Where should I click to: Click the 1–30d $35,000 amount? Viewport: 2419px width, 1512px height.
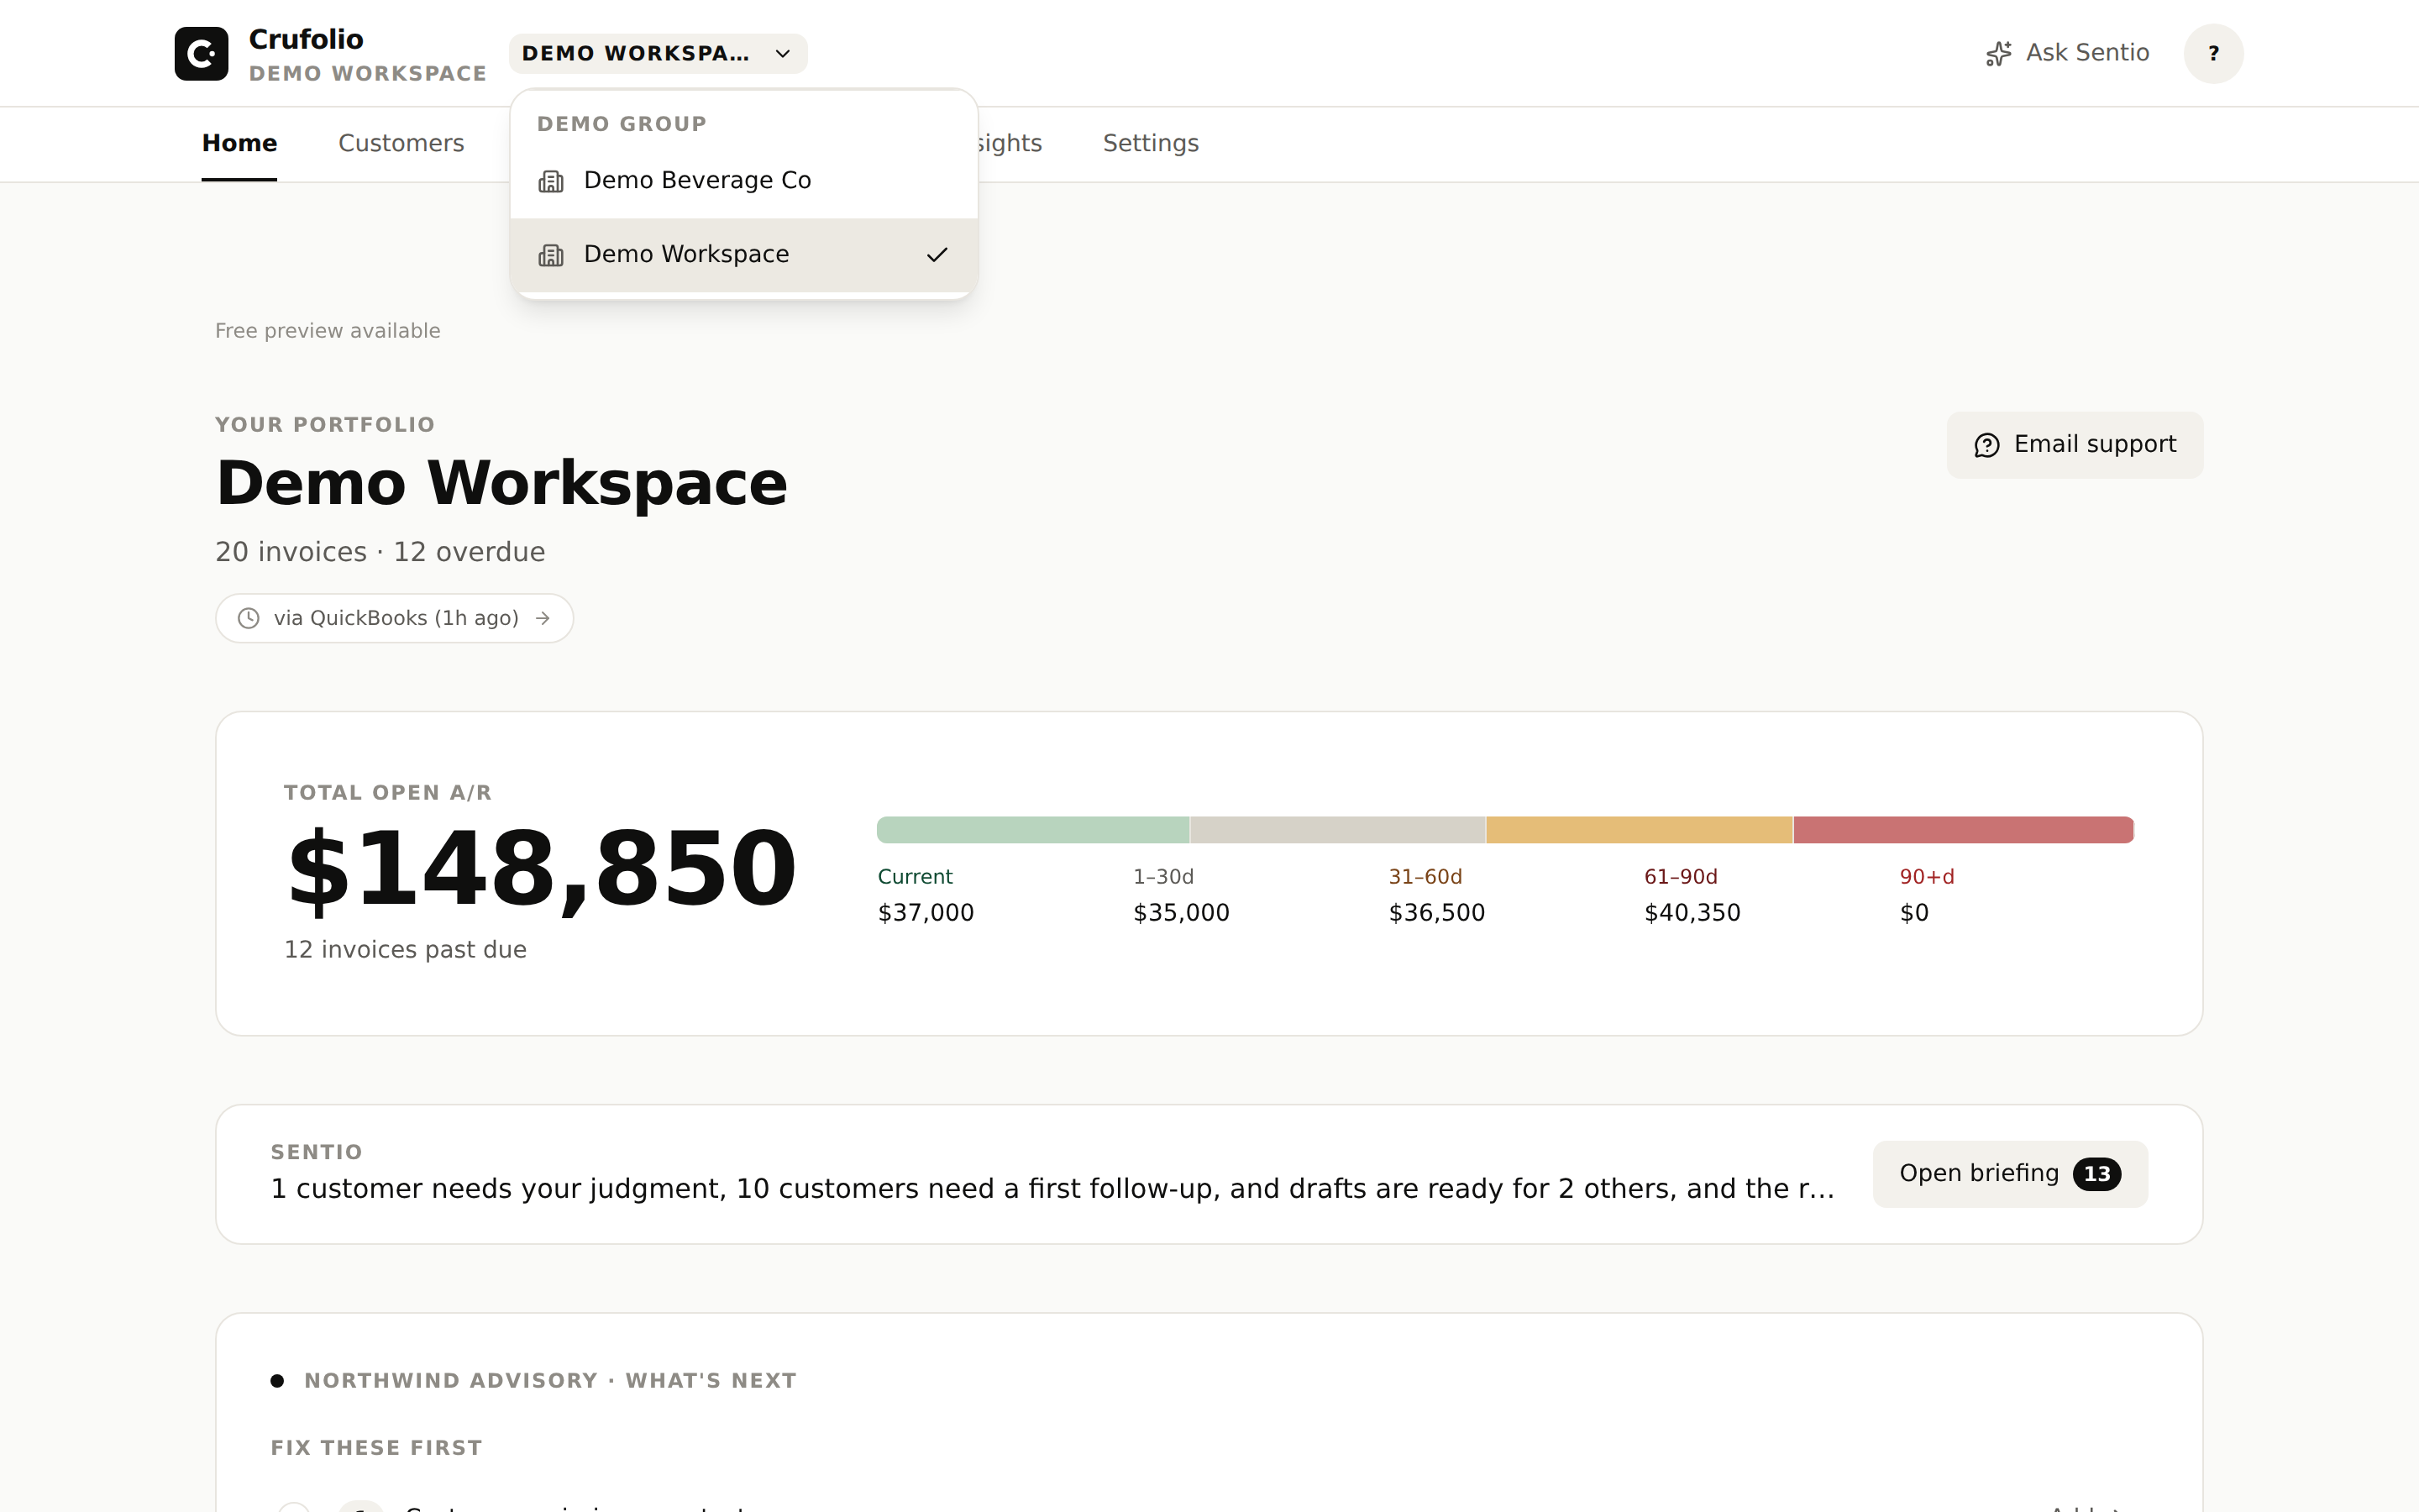pyautogui.click(x=1182, y=913)
